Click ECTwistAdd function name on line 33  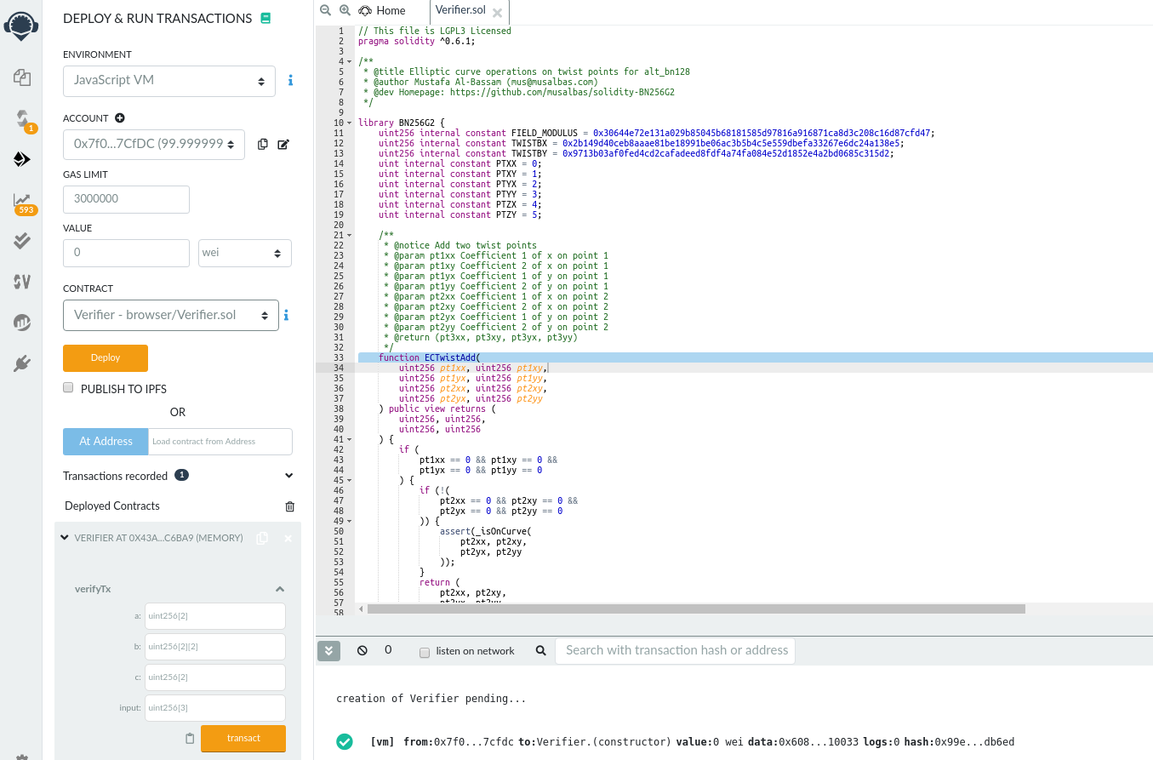(x=450, y=357)
